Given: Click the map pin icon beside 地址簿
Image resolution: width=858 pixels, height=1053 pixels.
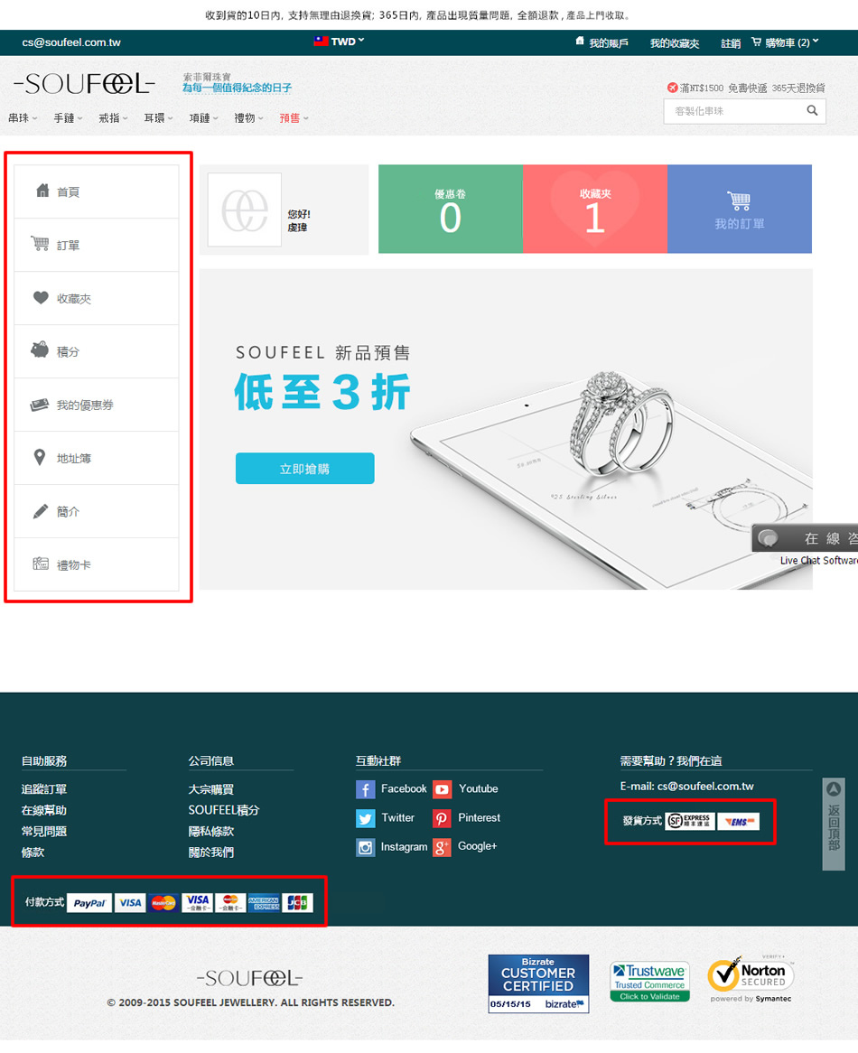Looking at the screenshot, I should [40, 457].
